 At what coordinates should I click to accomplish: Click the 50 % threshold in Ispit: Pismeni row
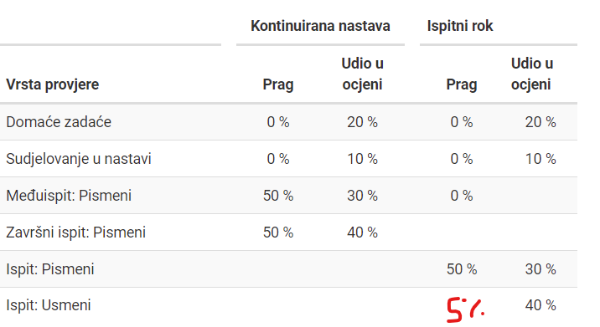(x=462, y=269)
